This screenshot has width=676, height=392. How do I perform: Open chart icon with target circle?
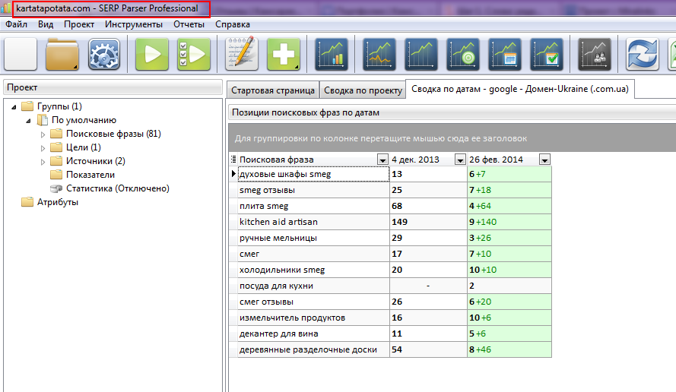point(463,54)
